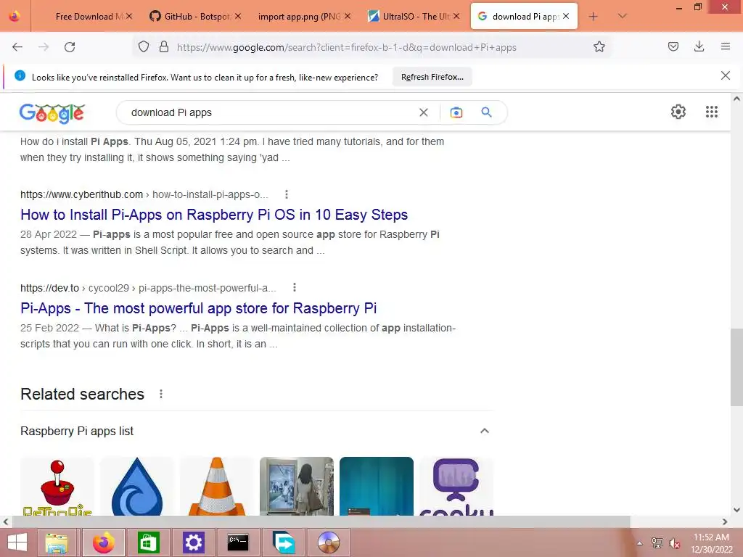Viewport: 743px width, 557px height.
Task: Dismiss the Firefox reinstall notification bar
Action: (x=725, y=75)
